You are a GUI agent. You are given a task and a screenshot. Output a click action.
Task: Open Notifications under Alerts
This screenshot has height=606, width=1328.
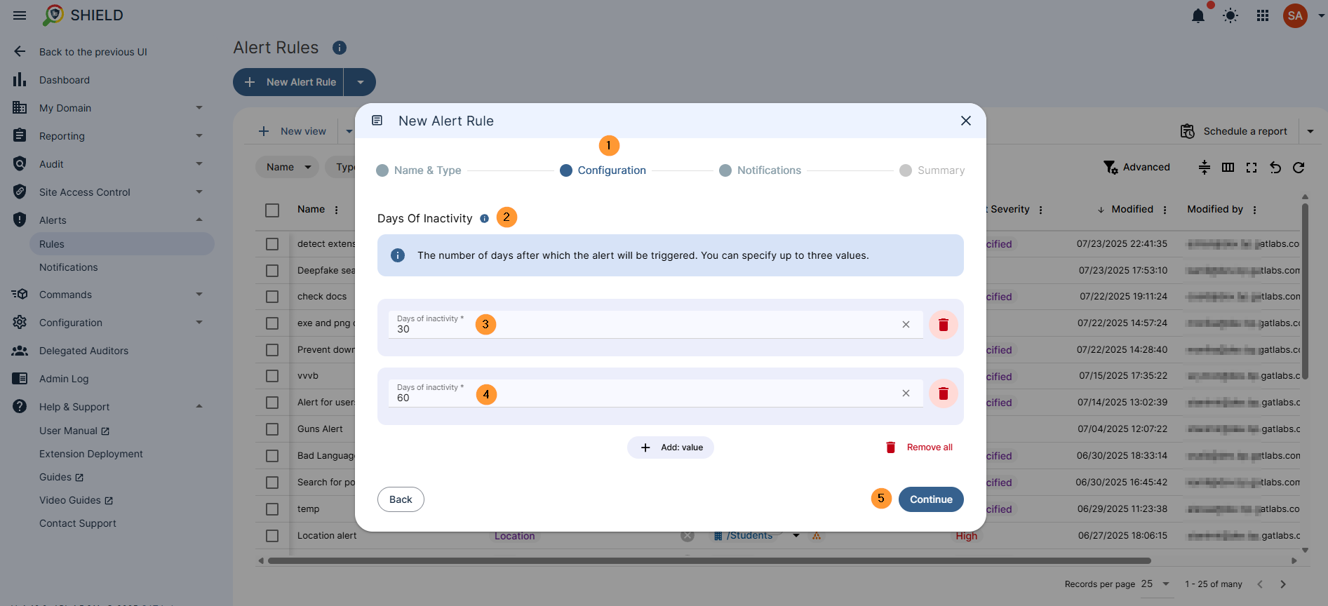pos(69,267)
